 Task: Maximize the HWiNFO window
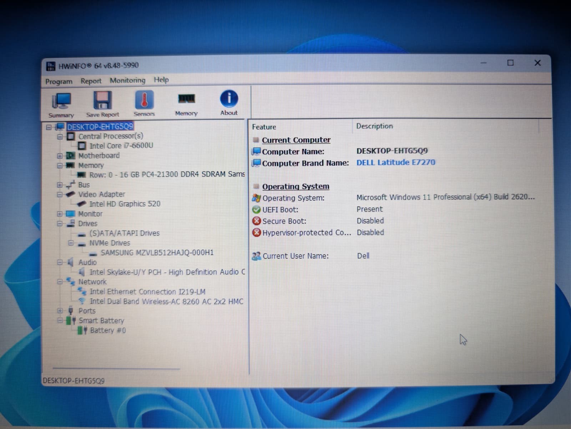pos(511,63)
